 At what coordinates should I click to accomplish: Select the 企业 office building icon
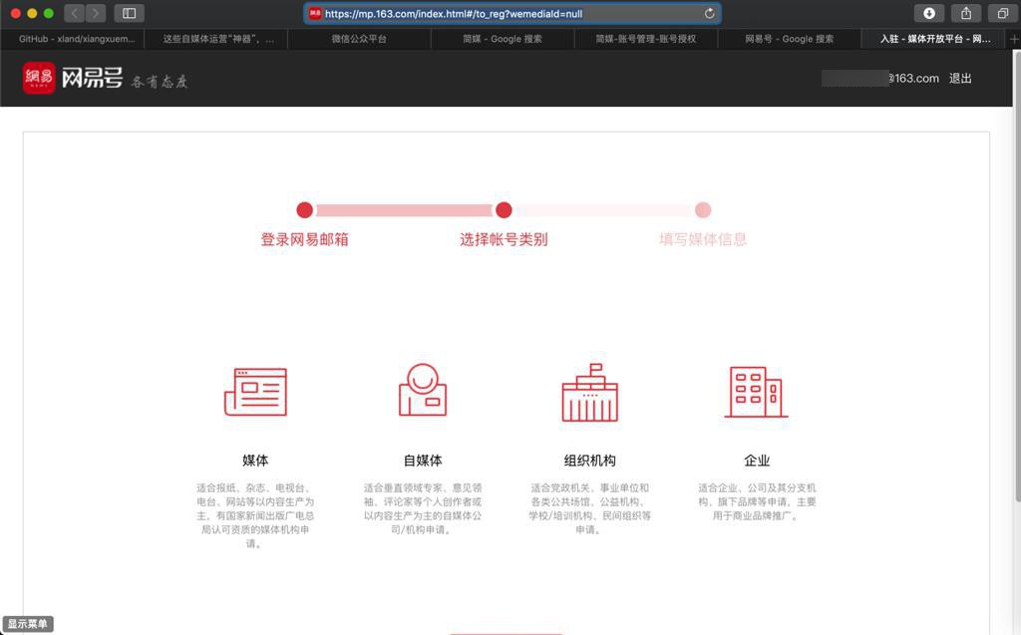[x=757, y=392]
